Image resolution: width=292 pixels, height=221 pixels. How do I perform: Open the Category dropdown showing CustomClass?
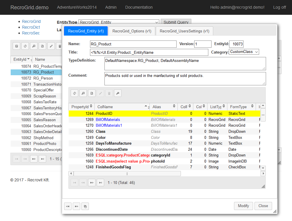[x=244, y=52]
